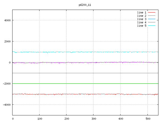Click the red line 1 legend swatch
This screenshot has height=122, width=163.
[152, 12]
